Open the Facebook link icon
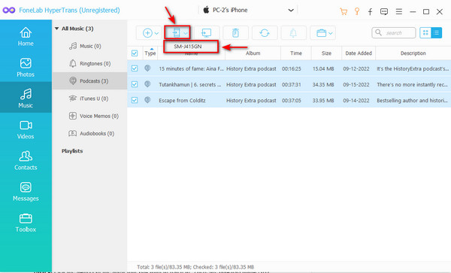This screenshot has width=451, height=273. [370, 11]
